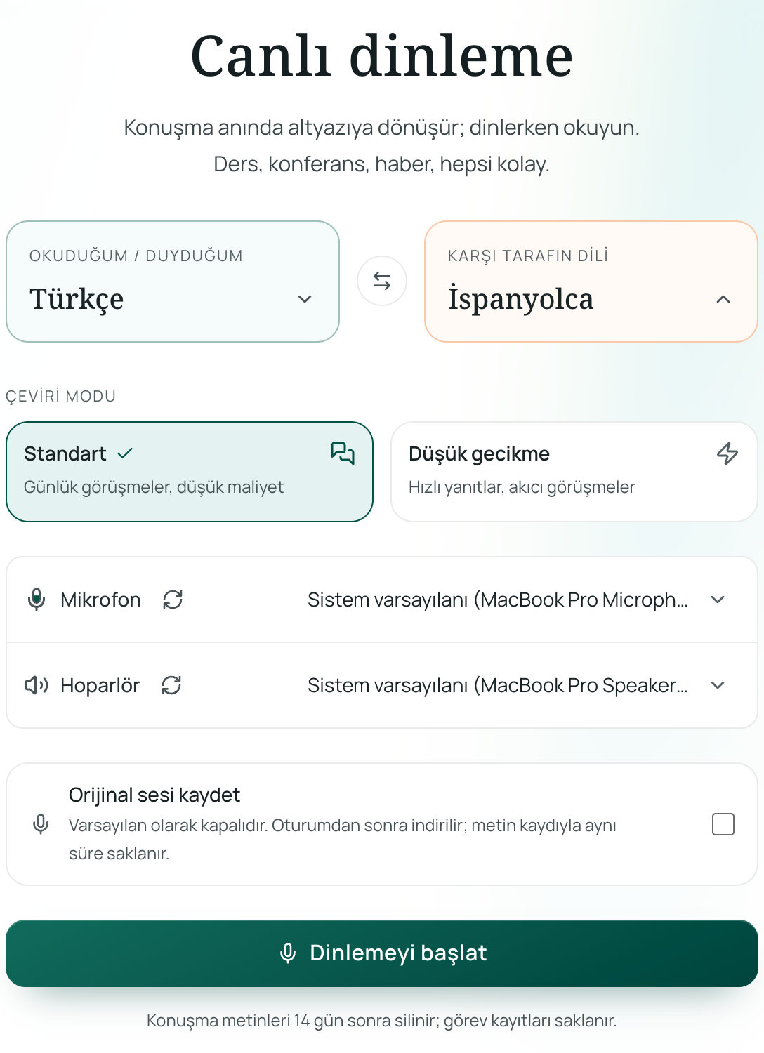
Task: Click the lightning icon on Düşük gecikme card
Action: coord(727,453)
